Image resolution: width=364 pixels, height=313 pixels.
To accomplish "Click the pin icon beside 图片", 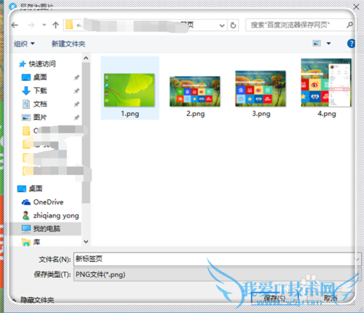I will (x=76, y=117).
